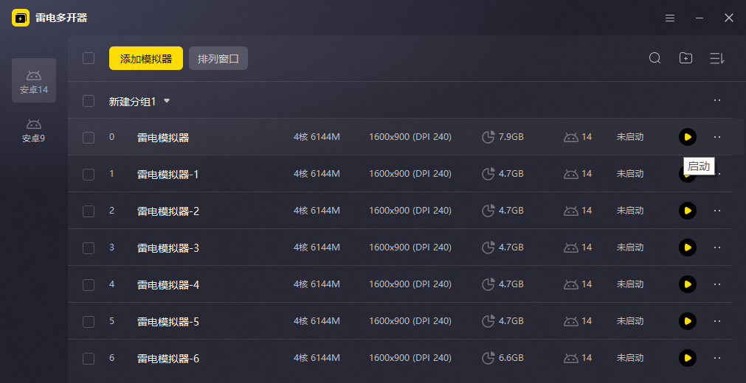
Task: Click 未启动 status in 雷电模拟器-5 row
Action: (630, 321)
